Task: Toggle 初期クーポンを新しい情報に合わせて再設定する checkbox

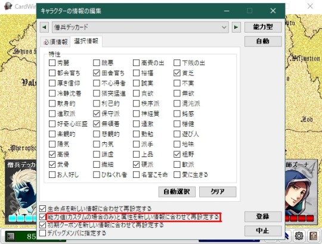Action: [42, 225]
